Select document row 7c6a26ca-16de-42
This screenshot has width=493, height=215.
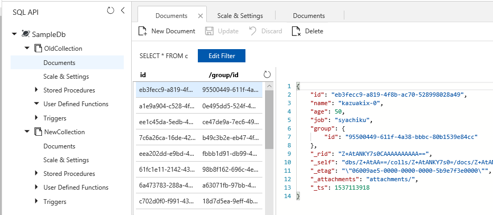[x=199, y=137]
